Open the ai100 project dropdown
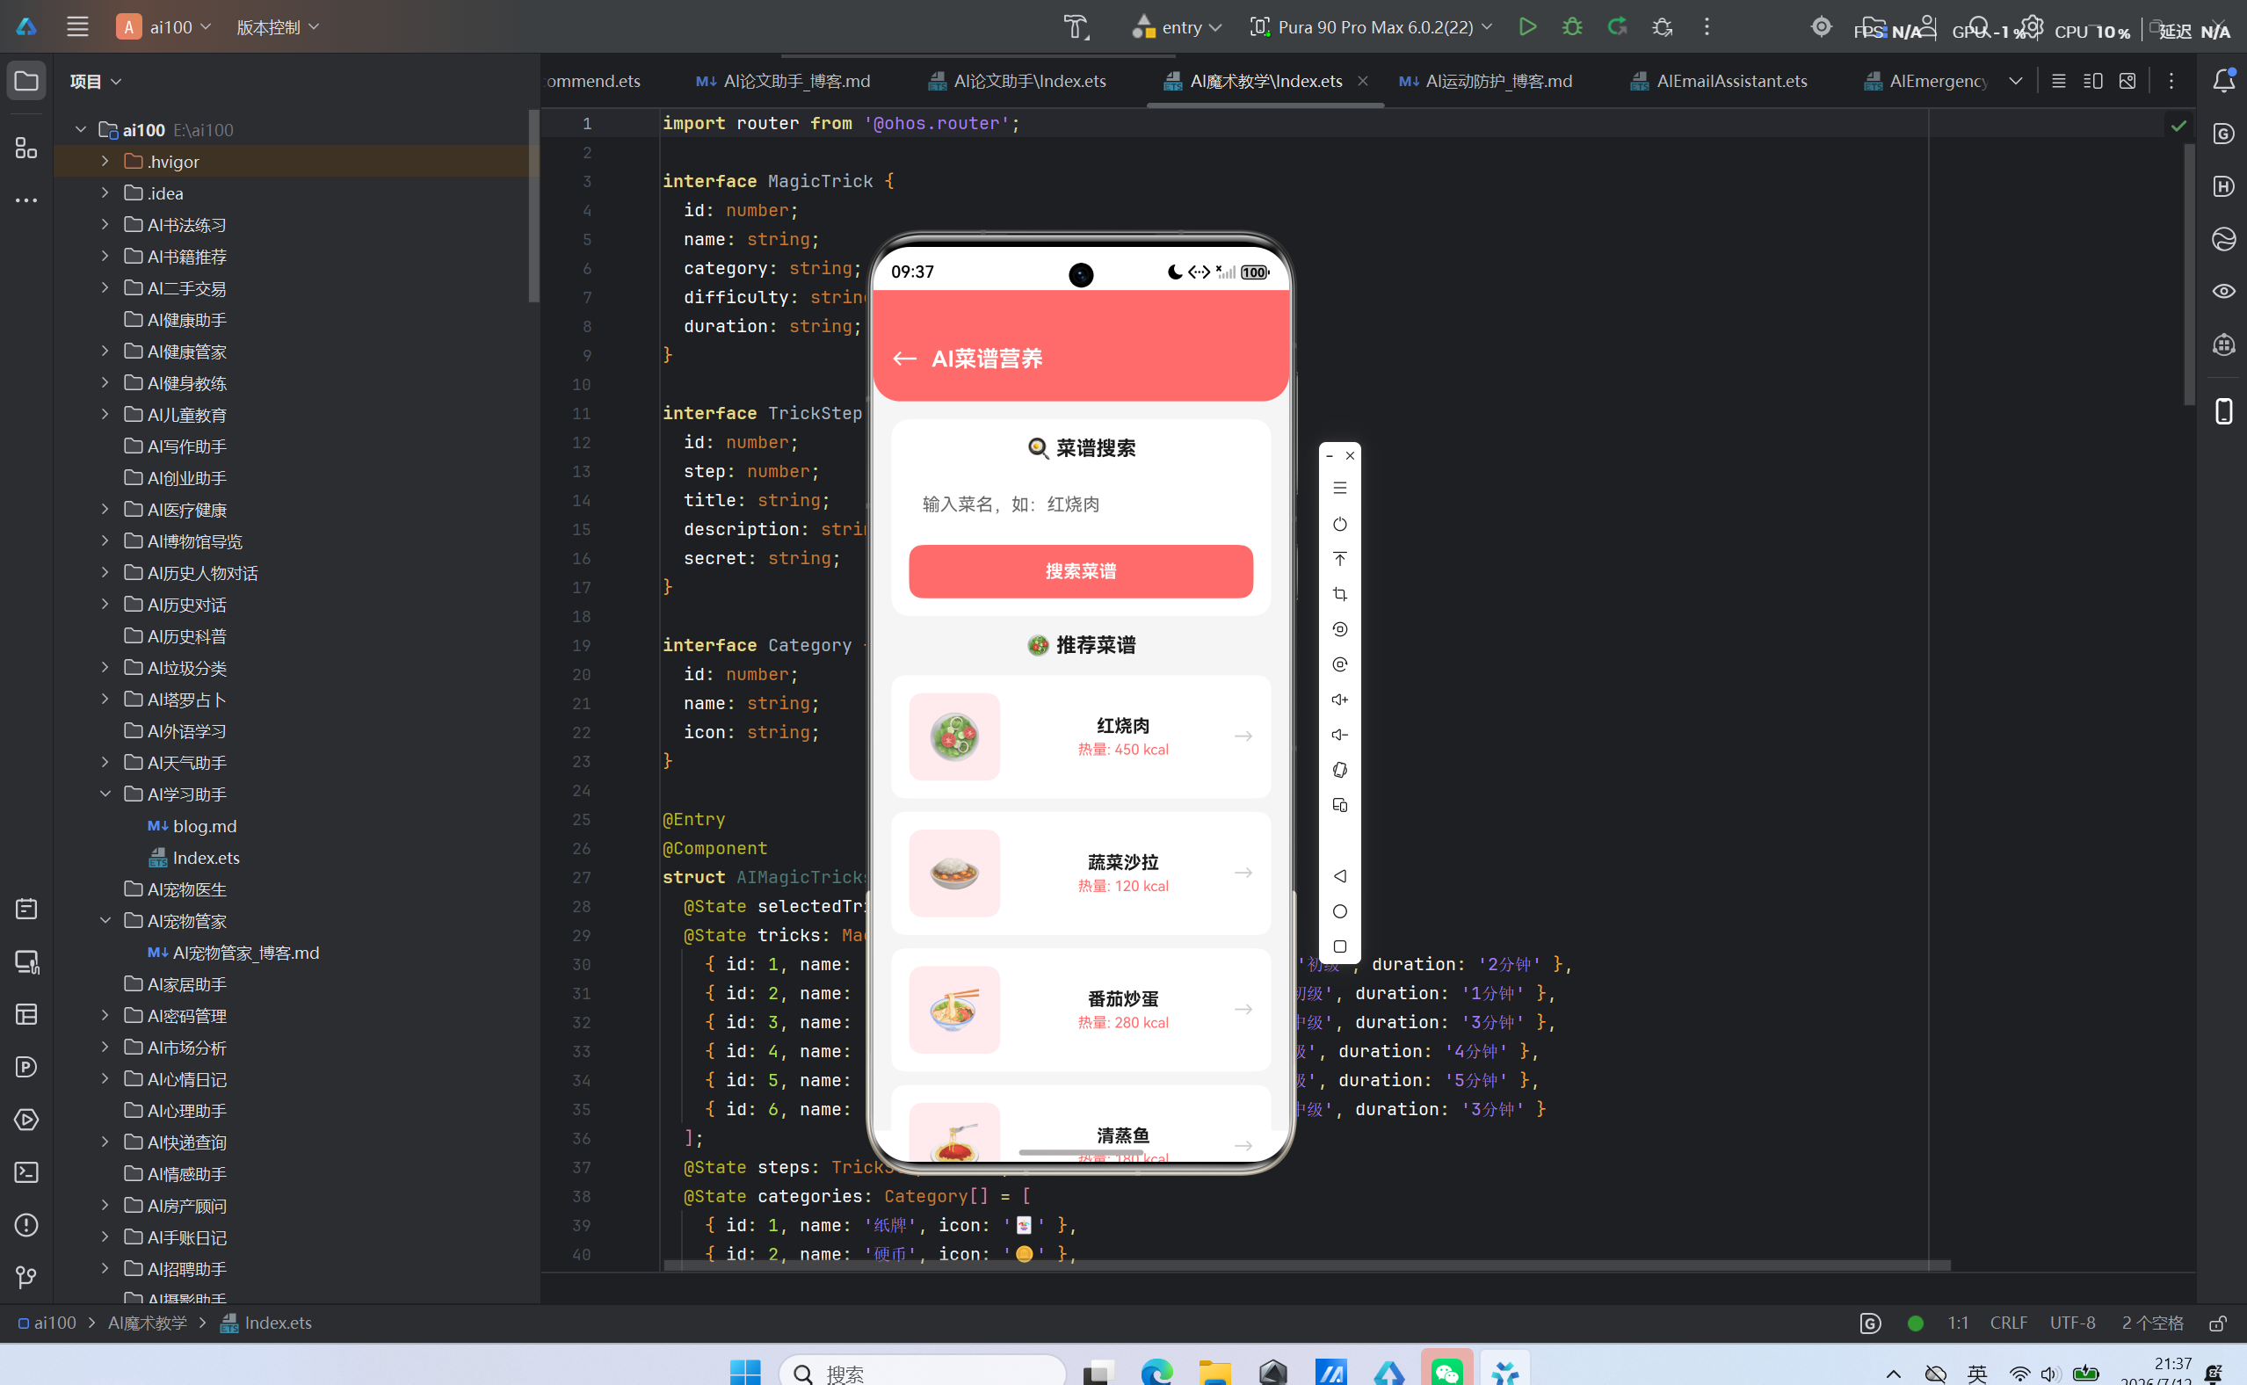The height and width of the screenshot is (1385, 2247). point(164,26)
